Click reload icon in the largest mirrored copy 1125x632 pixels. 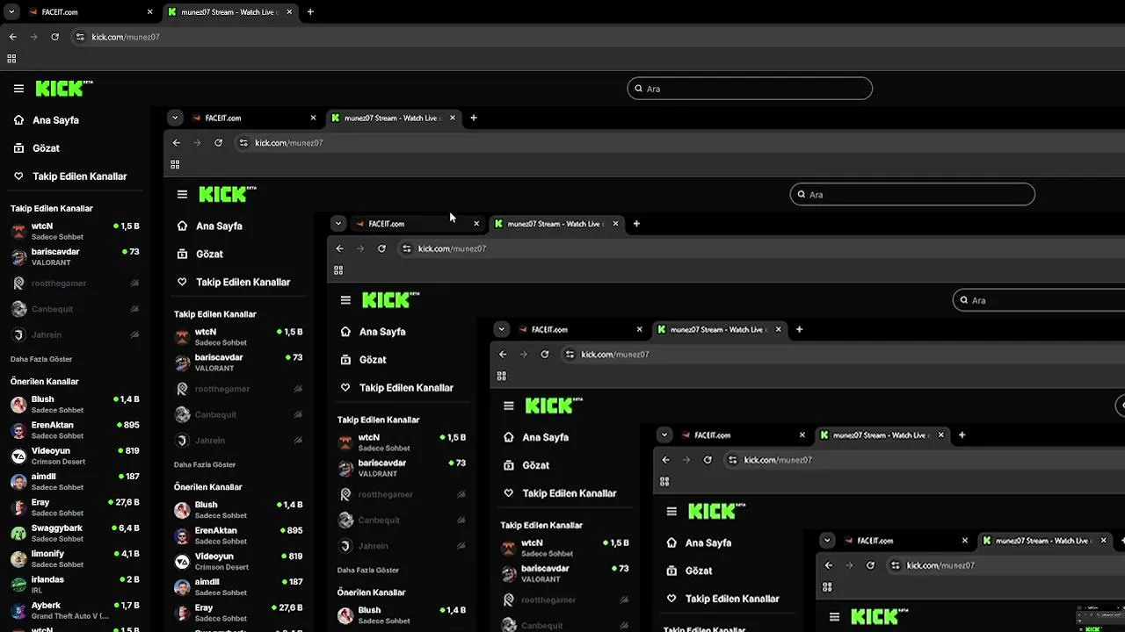[x=219, y=142]
